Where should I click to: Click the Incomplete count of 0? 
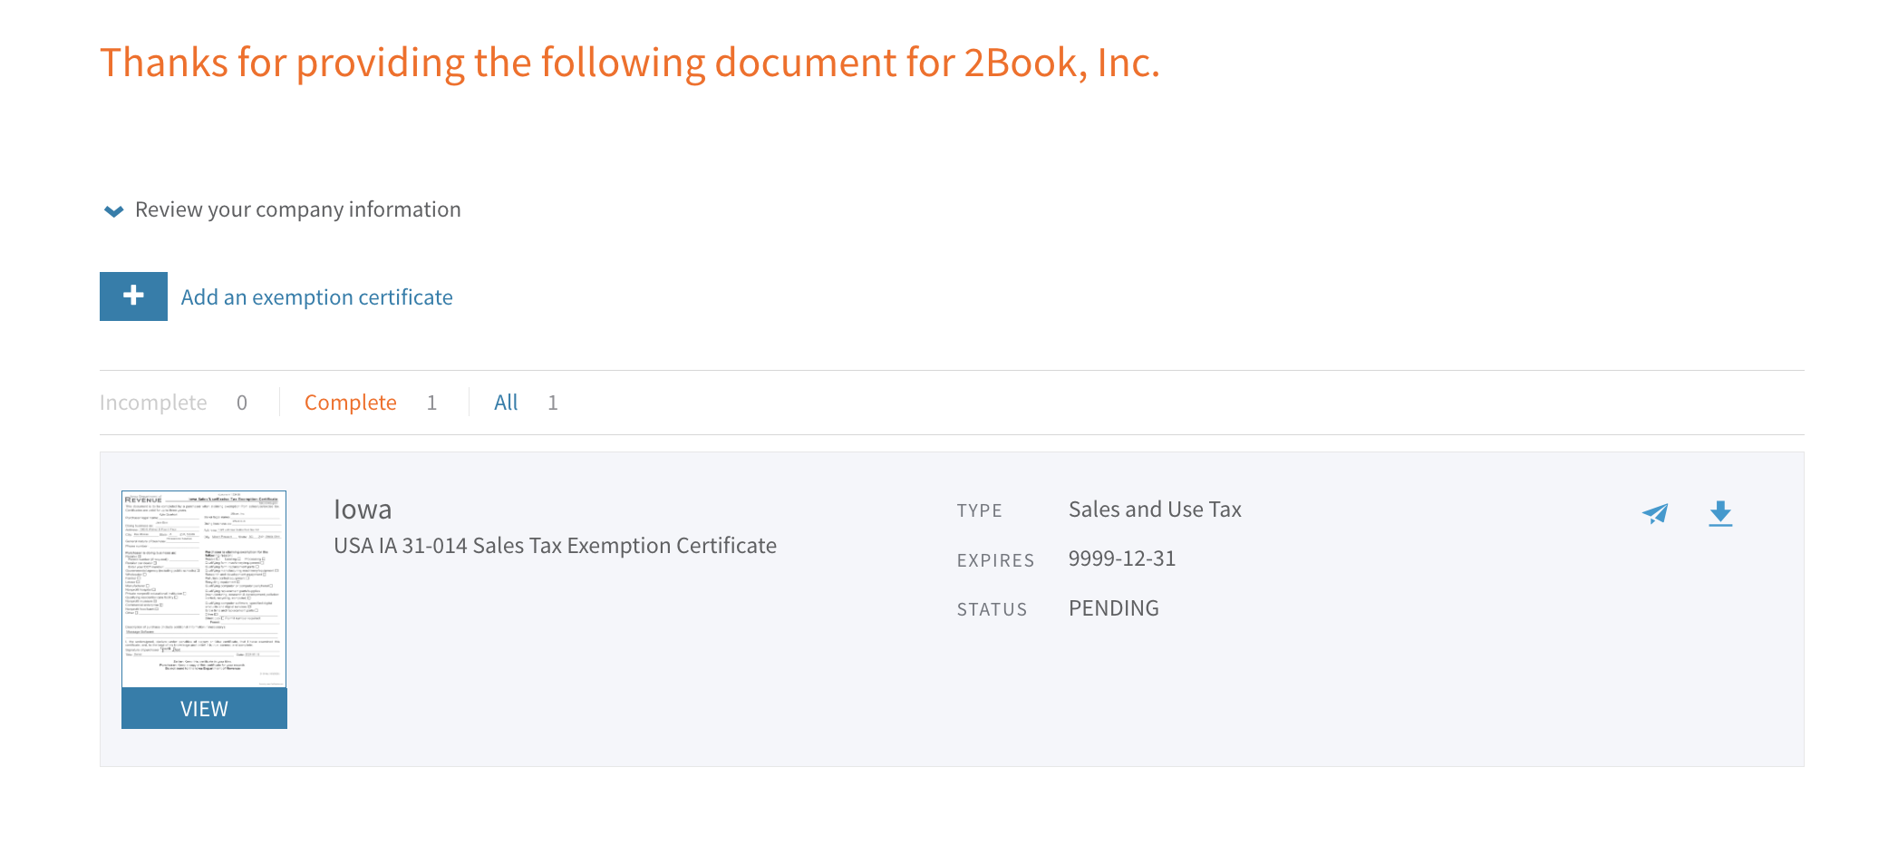point(242,403)
